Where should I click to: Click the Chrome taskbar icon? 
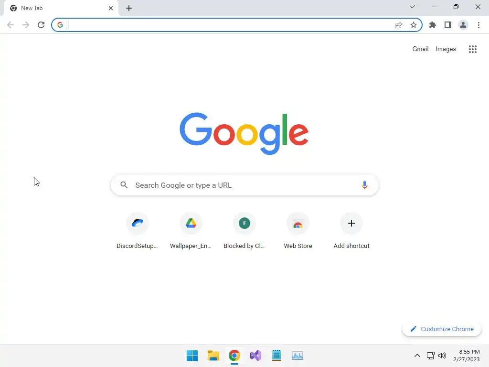pos(234,356)
